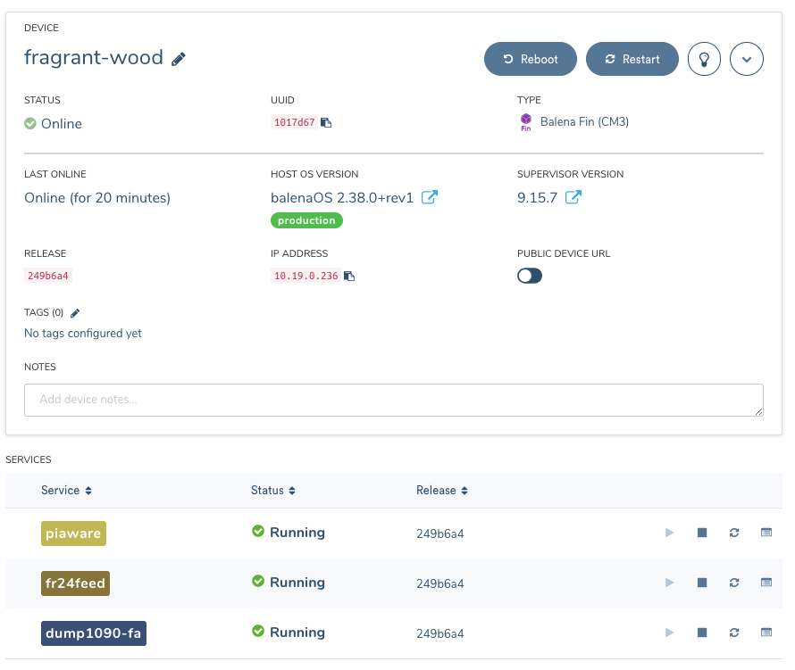Image resolution: width=795 pixels, height=670 pixels.
Task: Click the Balena Fin device type icon
Action: [526, 122]
